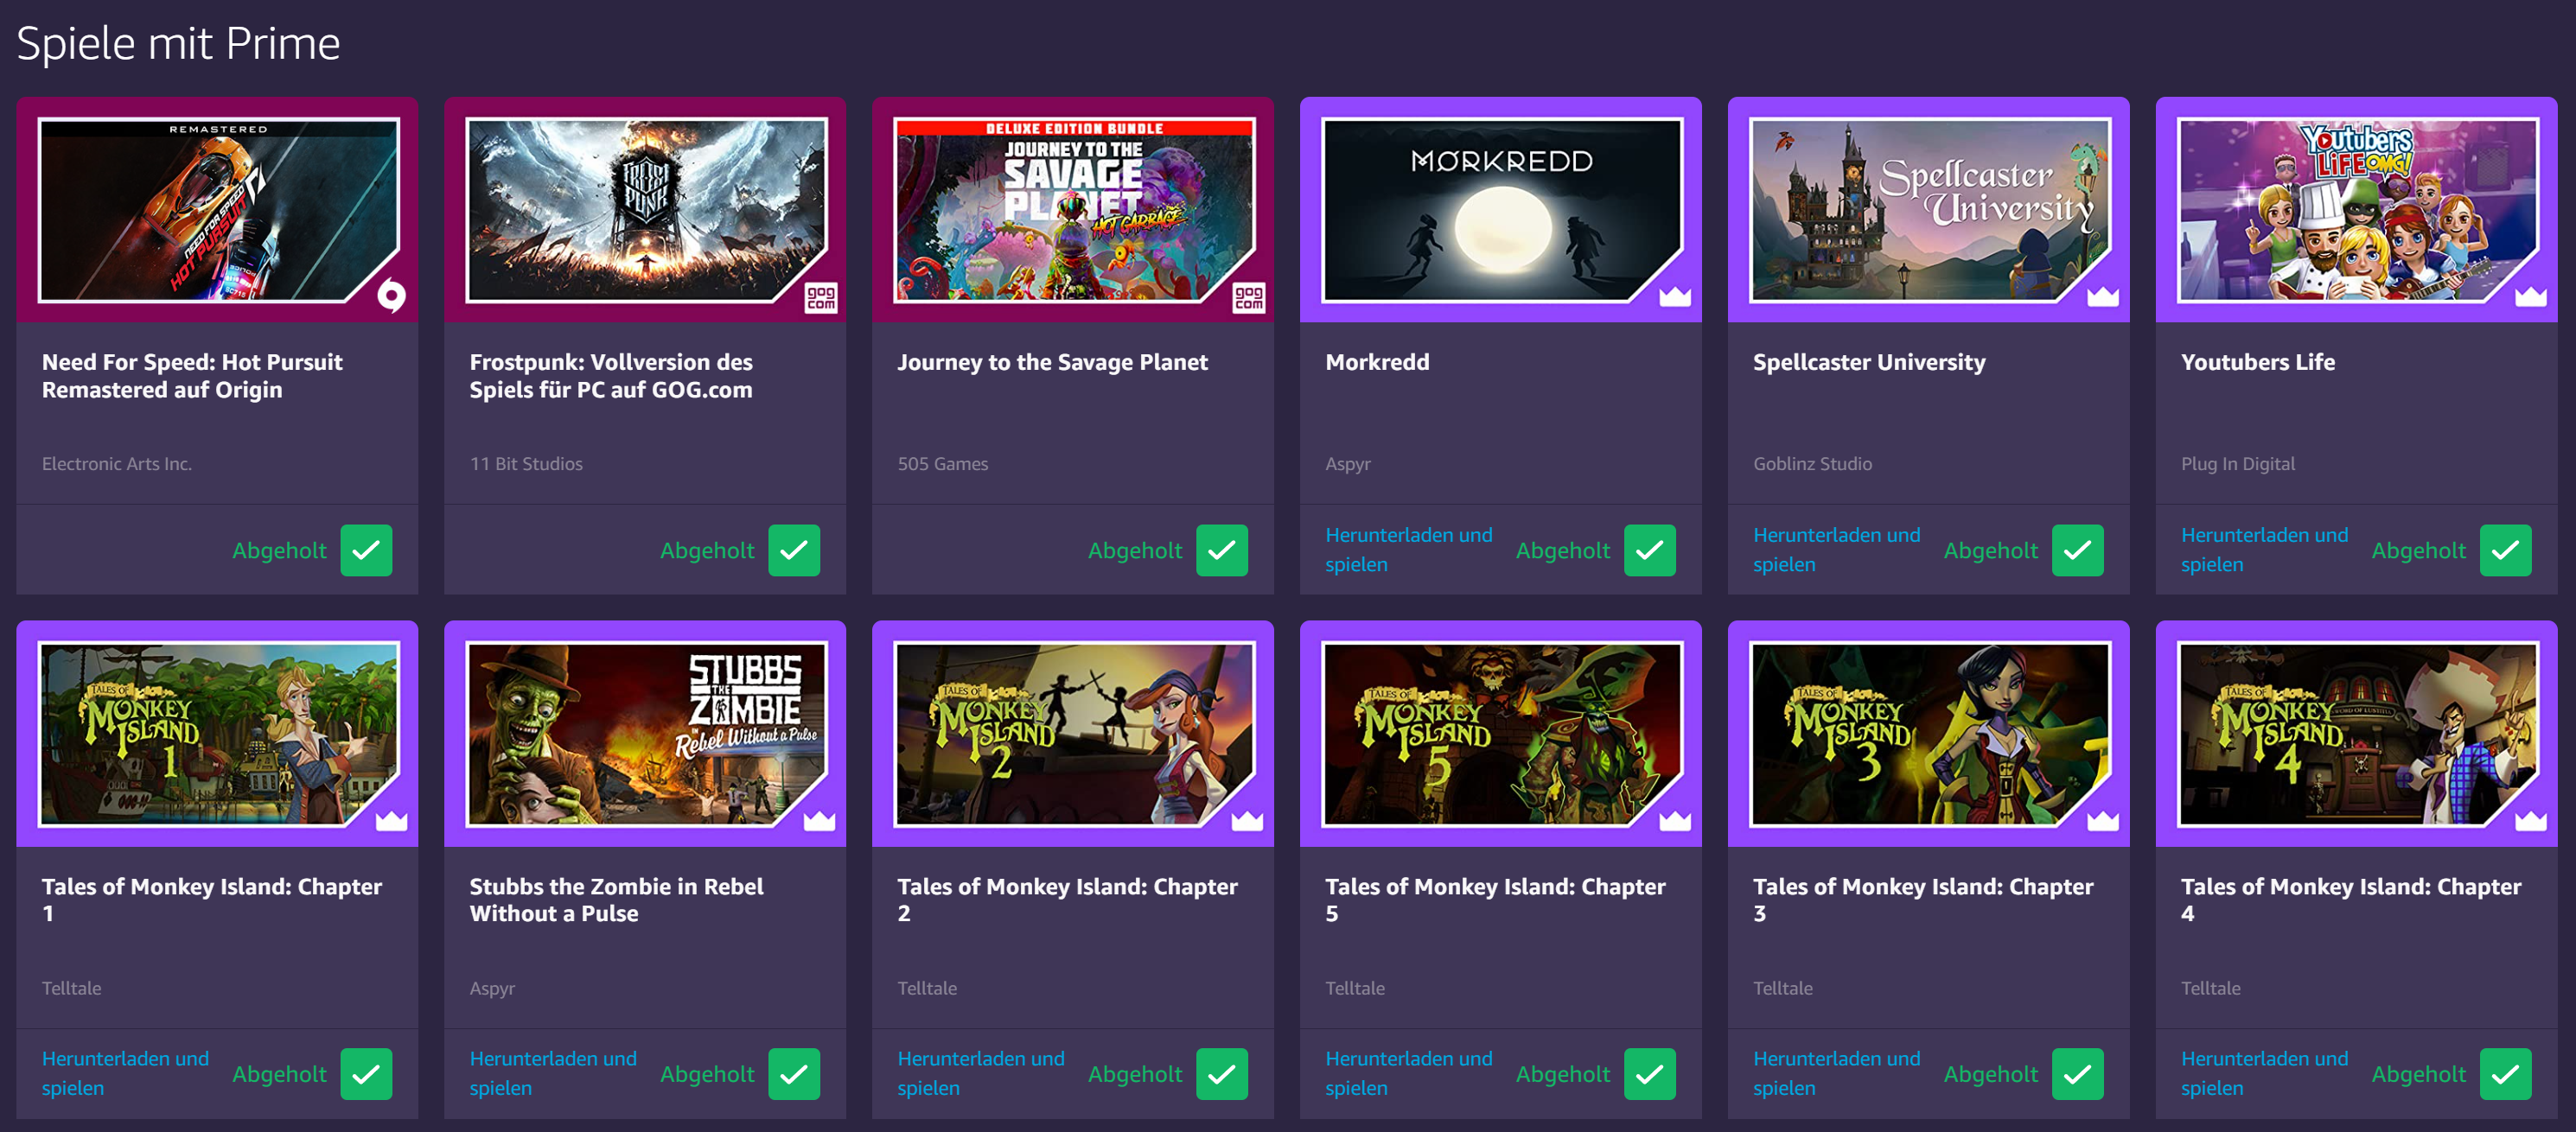2576x1132 pixels.
Task: Click the crown icon on Youtubers Life card
Action: click(2531, 297)
